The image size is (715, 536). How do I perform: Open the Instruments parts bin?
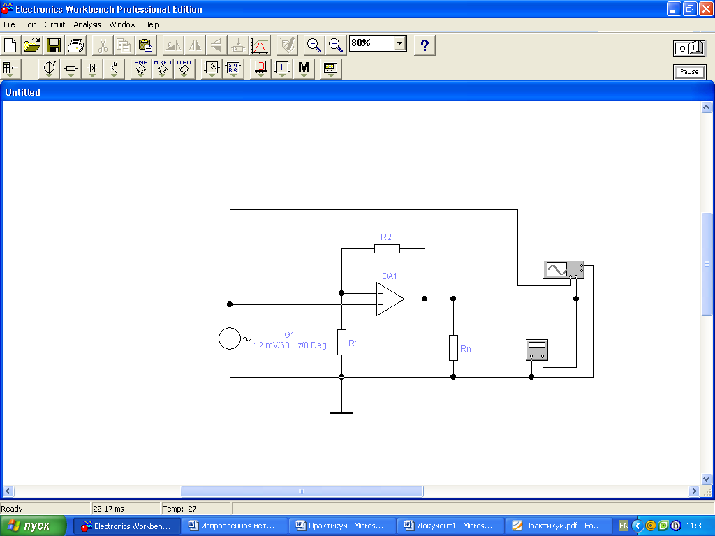(x=331, y=68)
